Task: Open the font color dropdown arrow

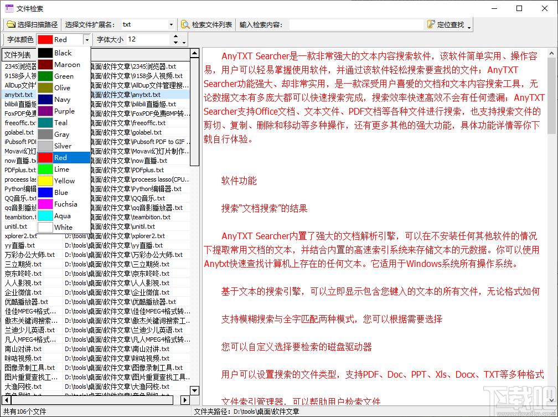Action: click(87, 39)
